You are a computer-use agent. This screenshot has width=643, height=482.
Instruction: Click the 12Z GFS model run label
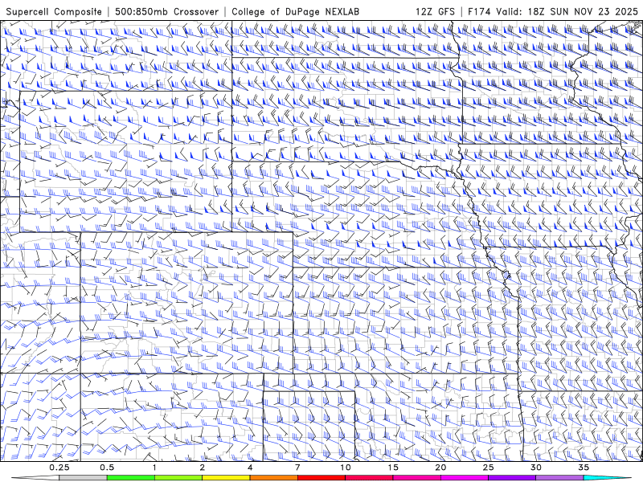pos(435,11)
